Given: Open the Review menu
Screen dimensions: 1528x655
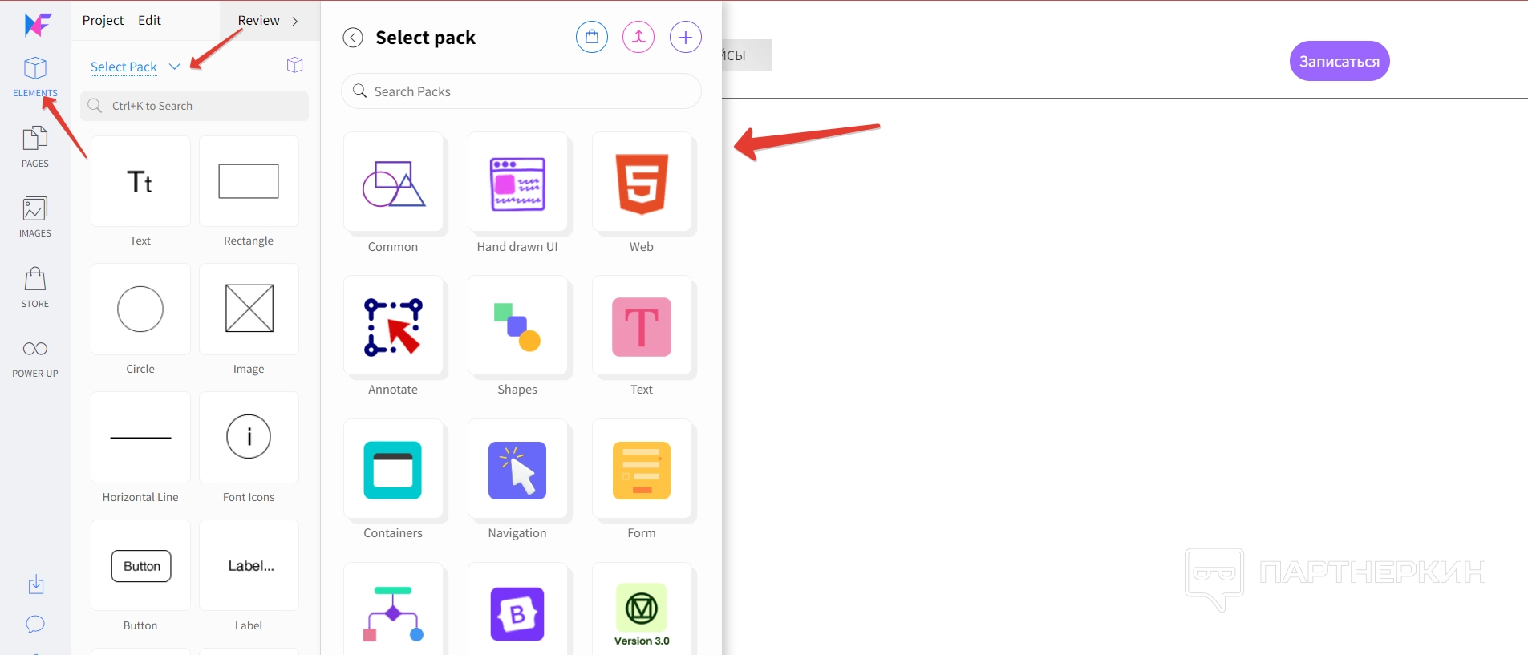Looking at the screenshot, I should pyautogui.click(x=258, y=20).
